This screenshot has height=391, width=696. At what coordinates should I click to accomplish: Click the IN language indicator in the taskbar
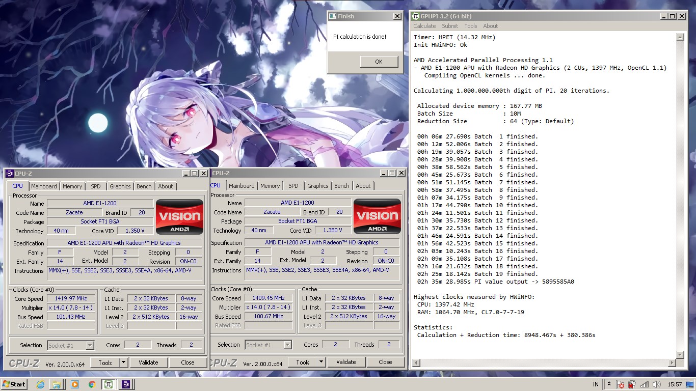point(596,384)
